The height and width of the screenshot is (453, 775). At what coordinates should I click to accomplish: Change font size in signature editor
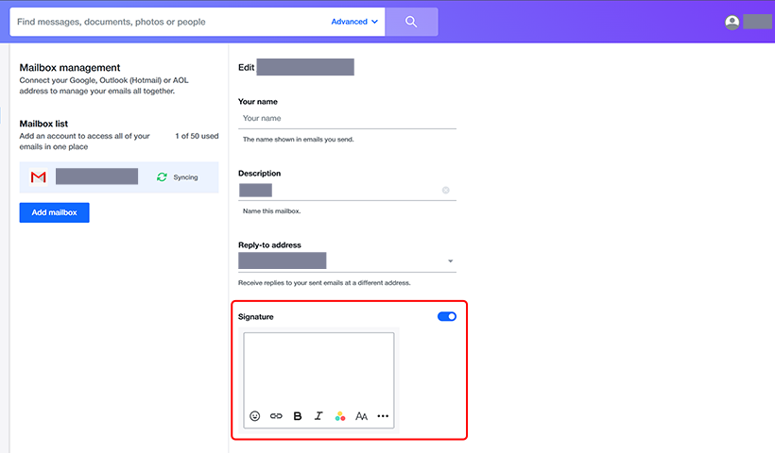(361, 416)
